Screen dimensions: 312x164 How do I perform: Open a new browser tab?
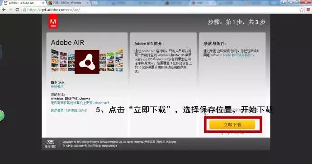point(95,3)
